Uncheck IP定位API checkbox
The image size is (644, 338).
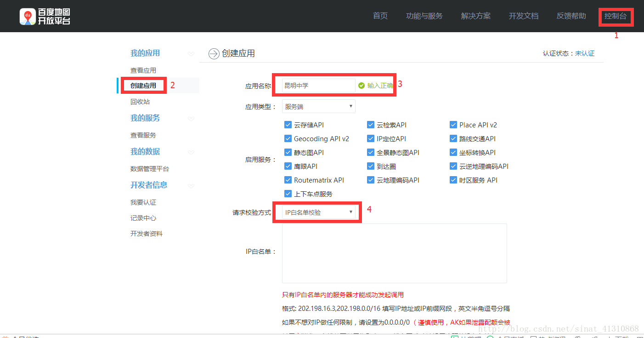(x=371, y=138)
